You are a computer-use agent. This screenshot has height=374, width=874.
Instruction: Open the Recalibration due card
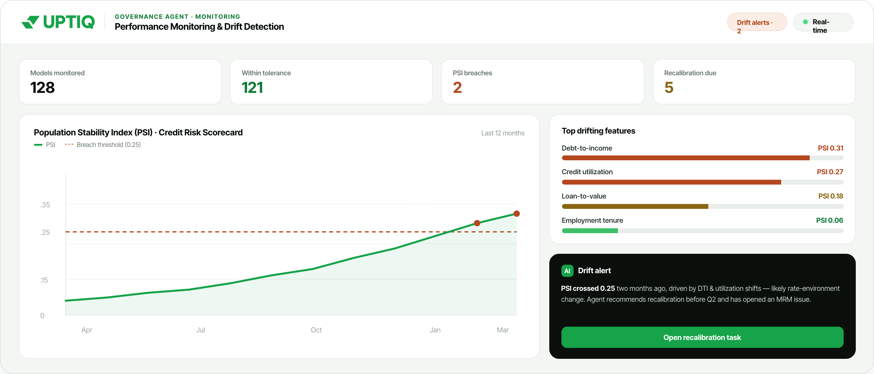[754, 82]
